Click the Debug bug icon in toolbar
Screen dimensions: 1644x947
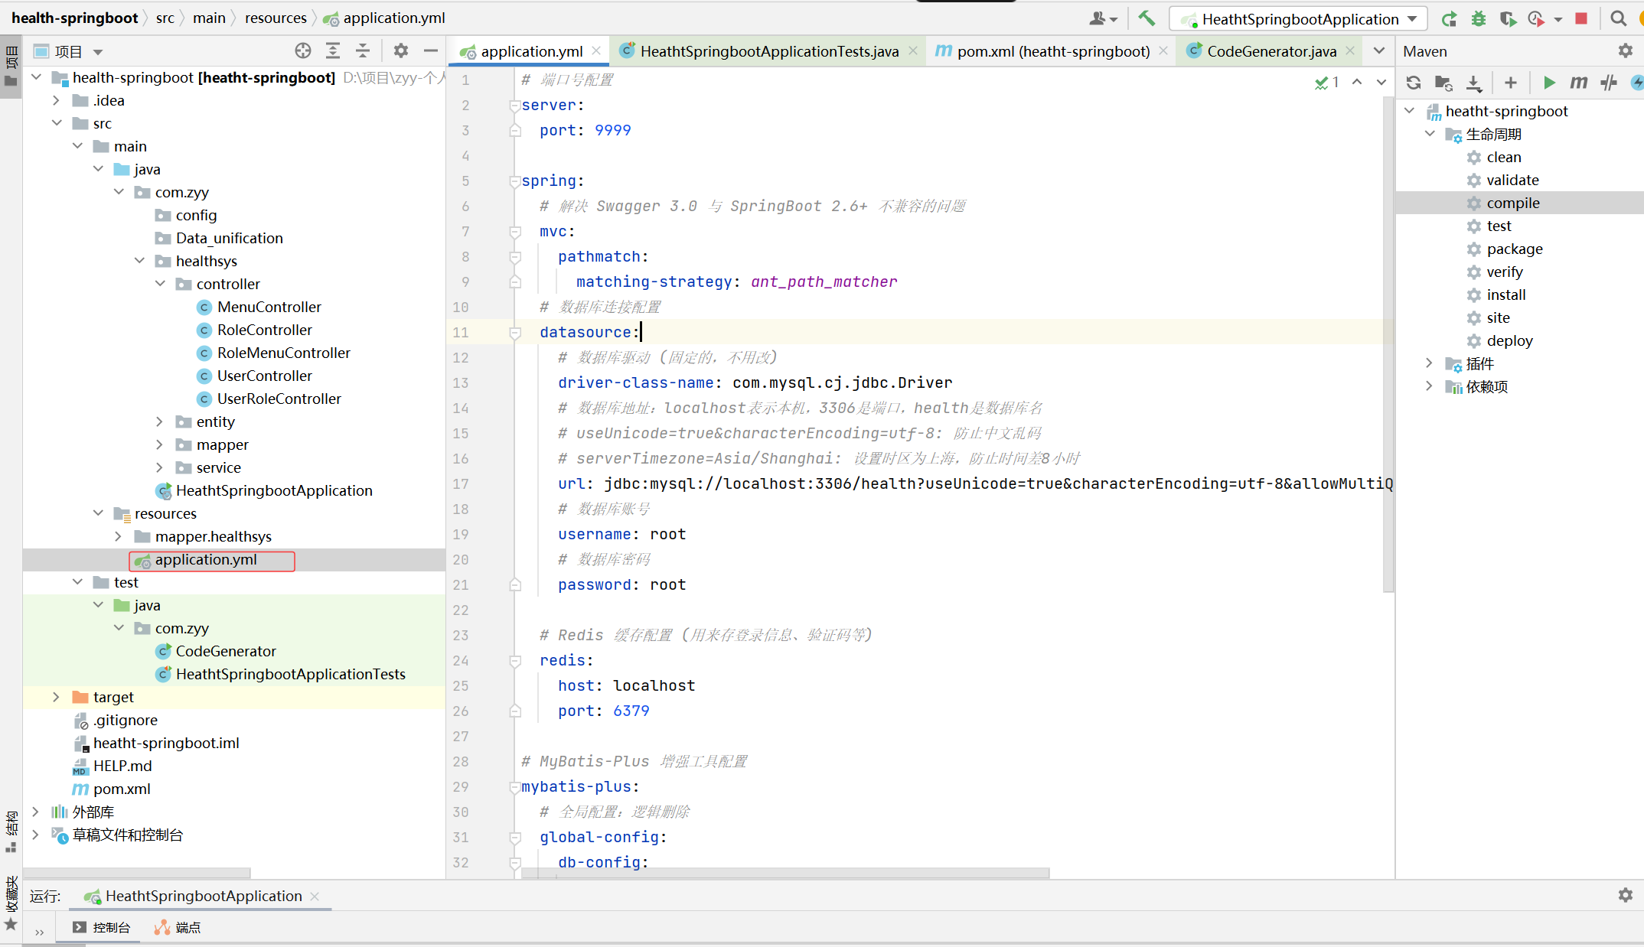tap(1479, 18)
